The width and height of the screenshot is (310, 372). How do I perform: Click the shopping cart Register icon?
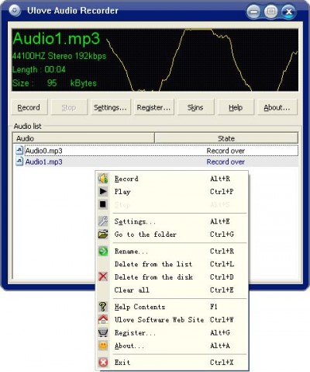[x=103, y=332]
